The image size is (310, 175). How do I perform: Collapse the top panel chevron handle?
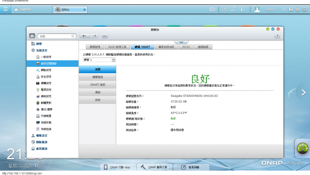click(x=181, y=42)
